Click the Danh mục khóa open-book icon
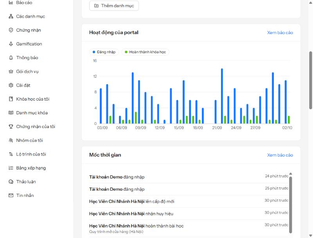 11,113
